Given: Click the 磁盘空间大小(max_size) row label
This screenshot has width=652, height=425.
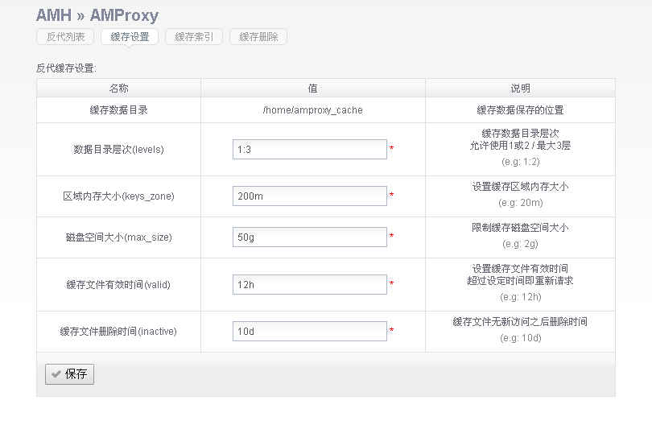Looking at the screenshot, I should coord(118,237).
